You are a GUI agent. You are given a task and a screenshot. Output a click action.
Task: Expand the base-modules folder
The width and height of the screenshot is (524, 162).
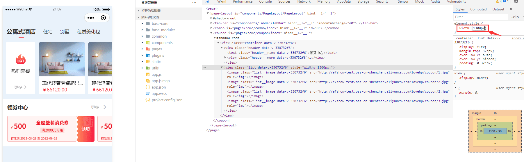click(142, 30)
